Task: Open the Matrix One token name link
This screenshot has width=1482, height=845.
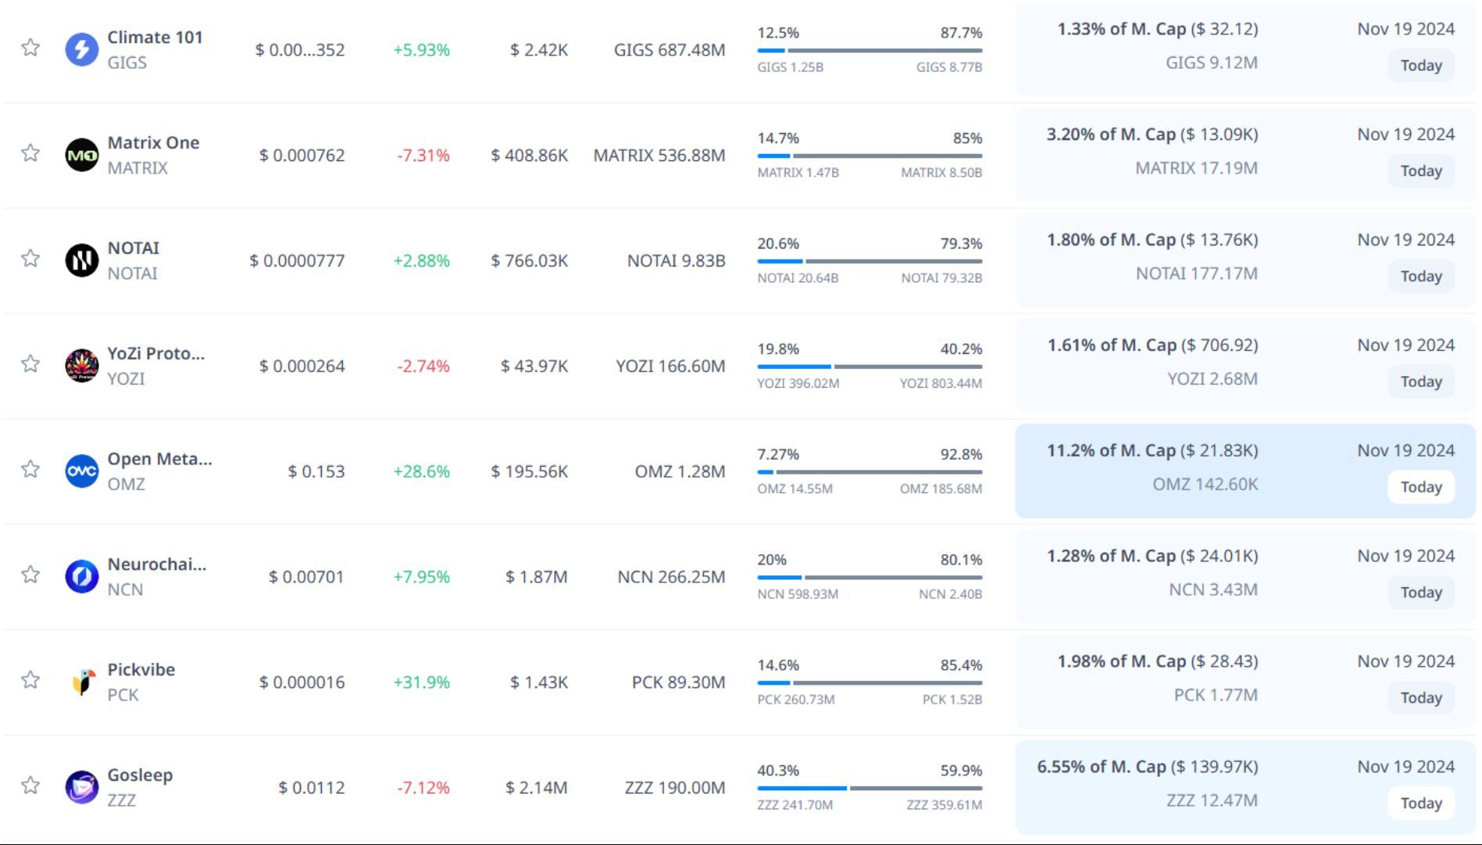Action: (x=153, y=143)
